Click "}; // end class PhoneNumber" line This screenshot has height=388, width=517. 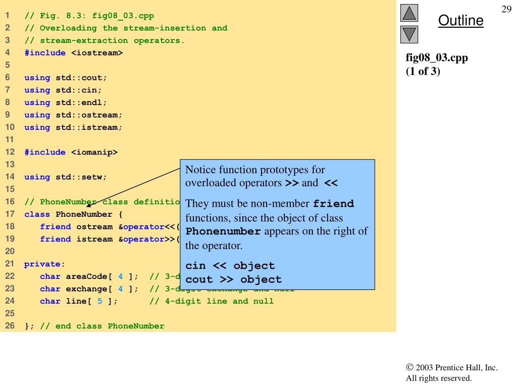click(x=94, y=326)
